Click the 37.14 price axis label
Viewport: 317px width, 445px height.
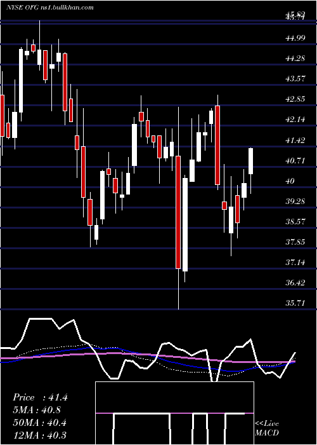coord(295,262)
